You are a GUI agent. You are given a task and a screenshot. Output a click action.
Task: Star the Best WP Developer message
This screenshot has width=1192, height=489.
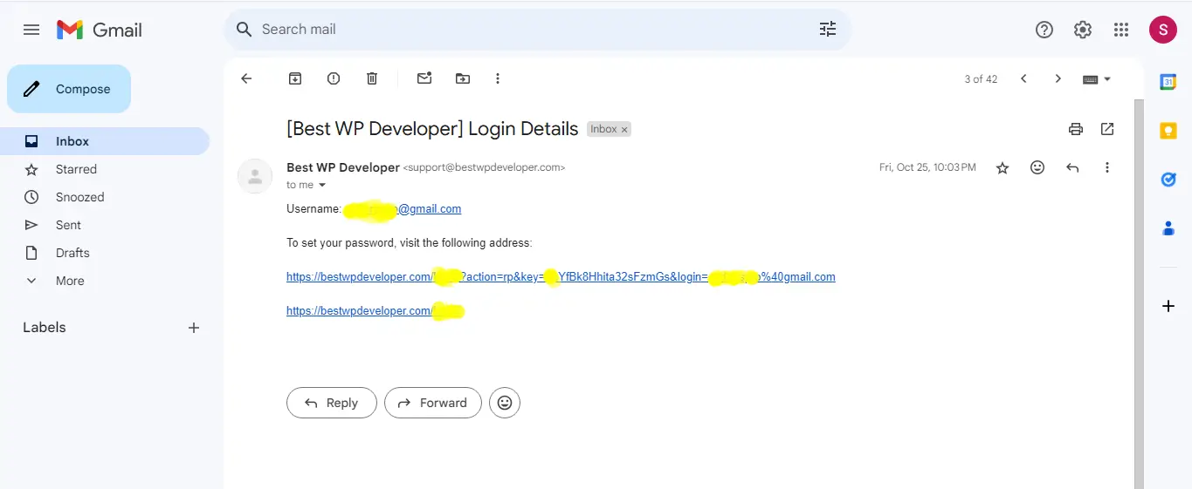(1003, 167)
